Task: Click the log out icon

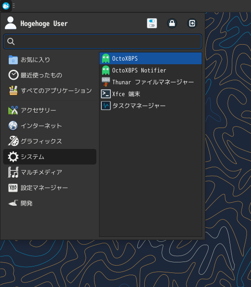Action: pyautogui.click(x=192, y=23)
